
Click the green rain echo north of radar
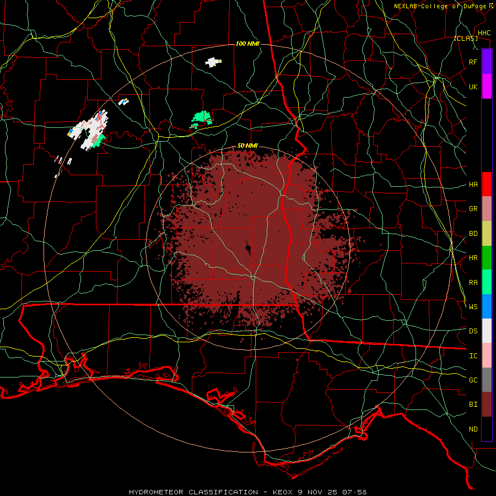[201, 120]
